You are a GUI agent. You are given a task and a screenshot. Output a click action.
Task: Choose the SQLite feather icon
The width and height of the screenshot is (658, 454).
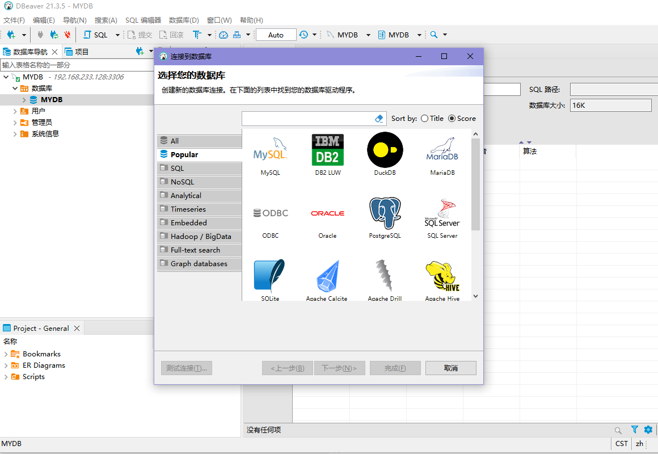[x=269, y=275]
